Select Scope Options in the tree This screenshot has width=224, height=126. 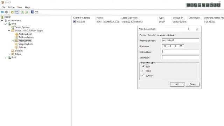pyautogui.click(x=26, y=44)
